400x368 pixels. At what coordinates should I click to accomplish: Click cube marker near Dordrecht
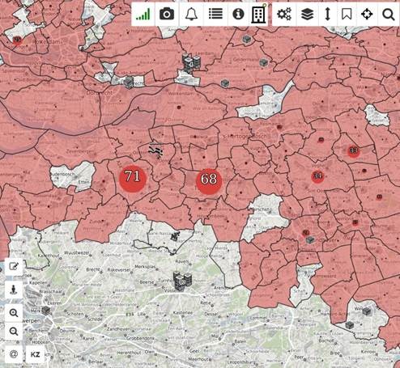tap(129, 82)
